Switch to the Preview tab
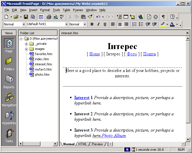The height and width of the screenshot is (153, 192). click(x=97, y=144)
